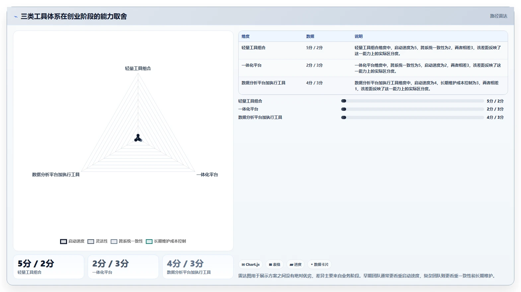Click the 一体化平台 radar axis label

pos(207,175)
